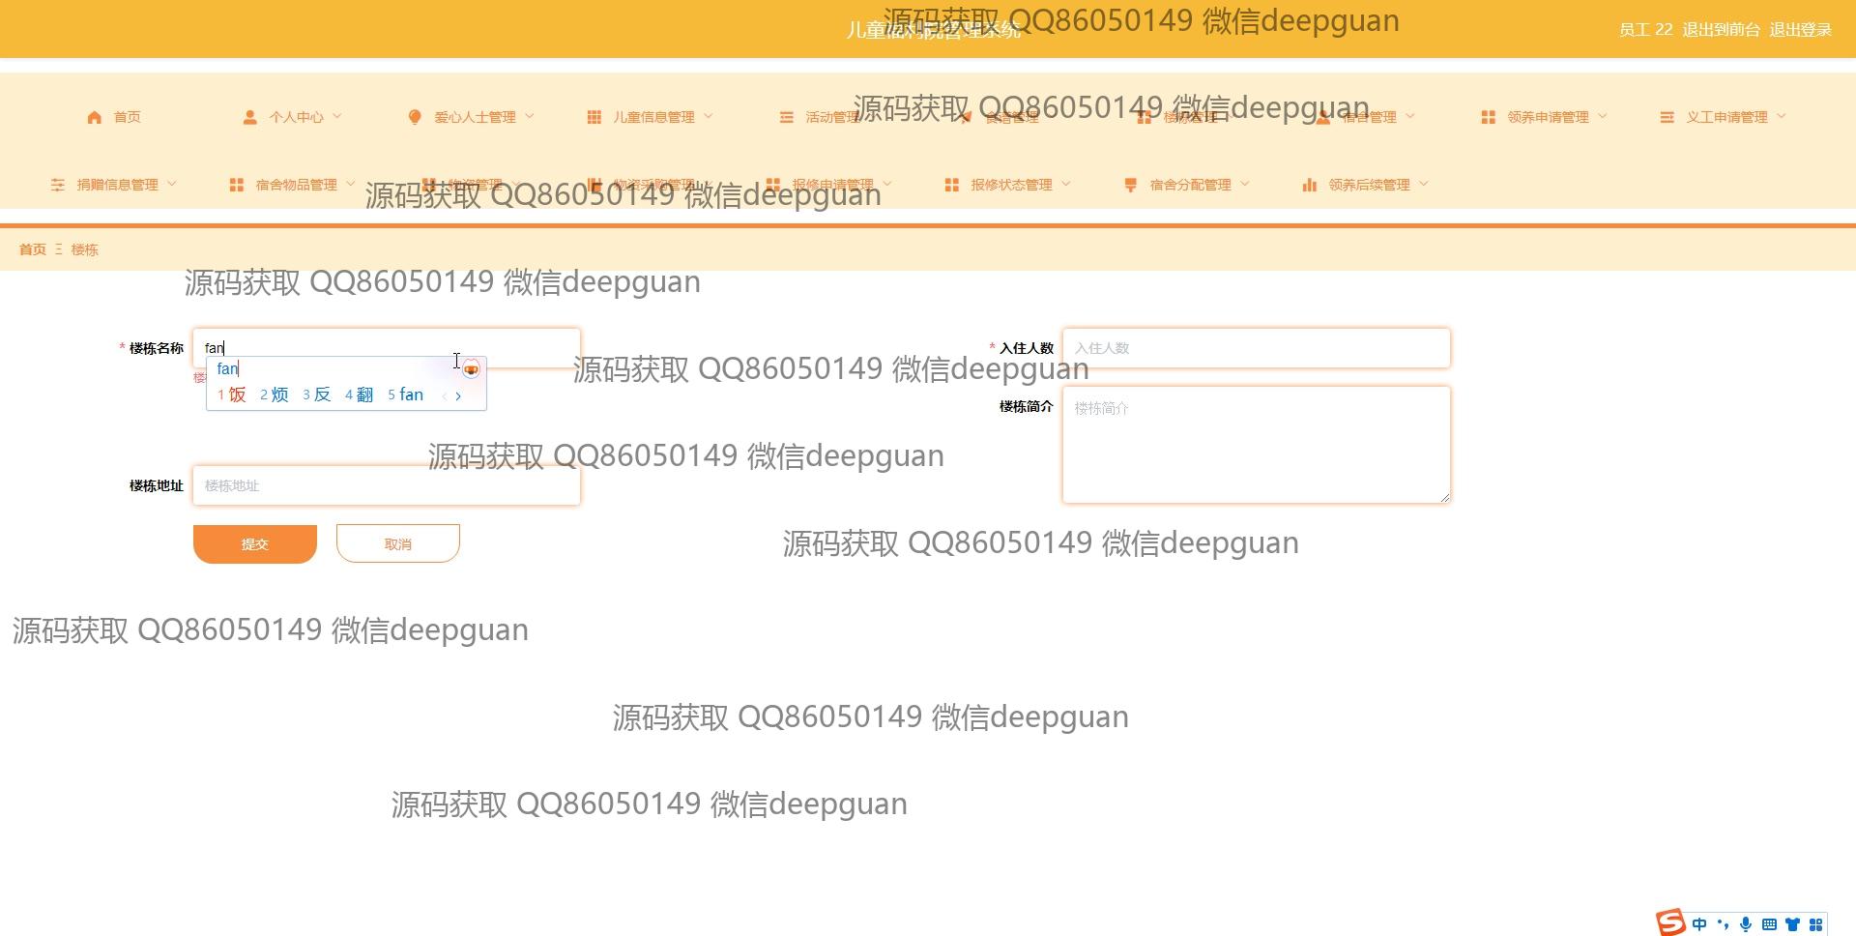This screenshot has width=1856, height=936.
Task: Click the 退出登录 logout link
Action: pos(1800,30)
